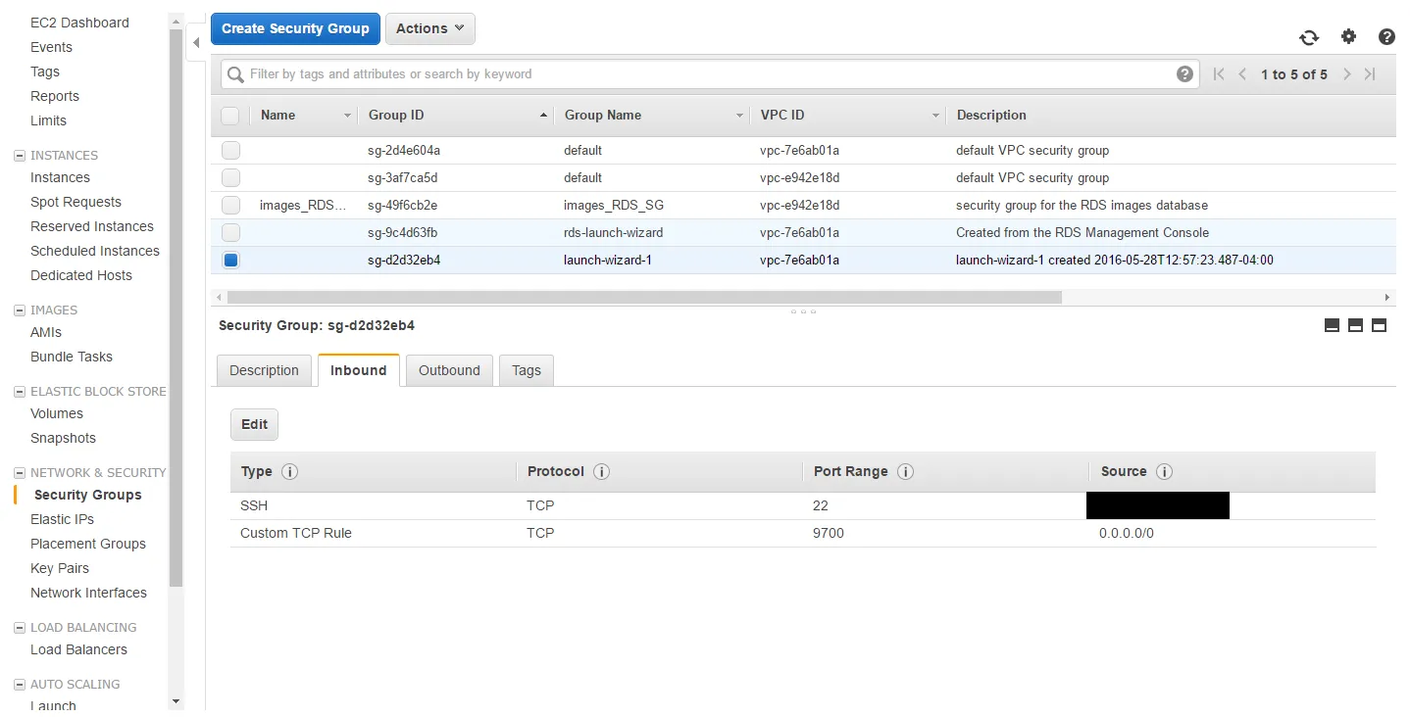Screen dimensions: 1410x717
Task: Go to the previous page of results
Action: click(x=1242, y=74)
